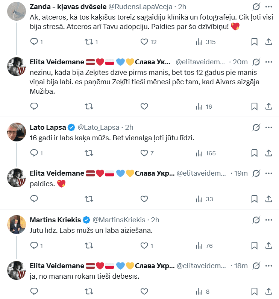Open the 20m timestamp on Elita's reply

[240, 62]
